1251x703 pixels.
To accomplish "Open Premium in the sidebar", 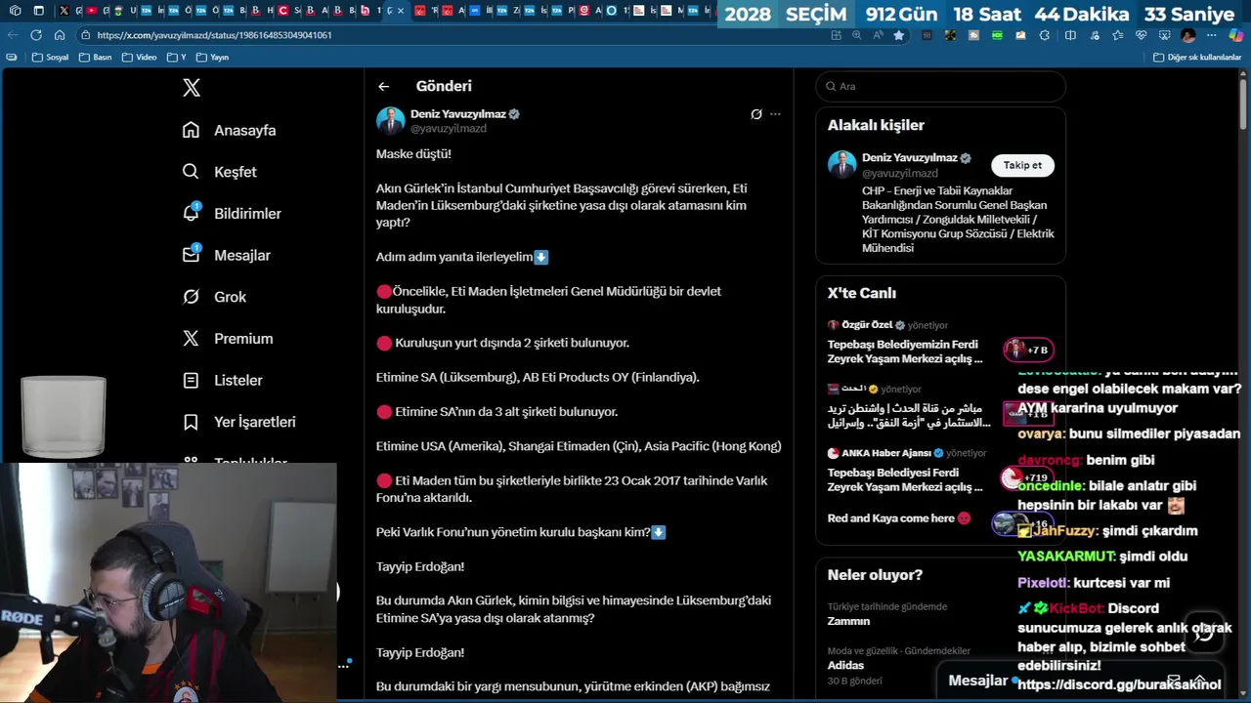I will click(228, 339).
